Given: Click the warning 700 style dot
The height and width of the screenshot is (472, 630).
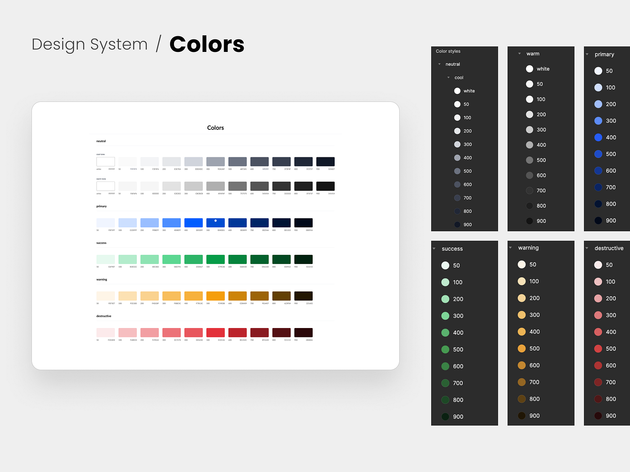Looking at the screenshot, I should click(x=522, y=382).
